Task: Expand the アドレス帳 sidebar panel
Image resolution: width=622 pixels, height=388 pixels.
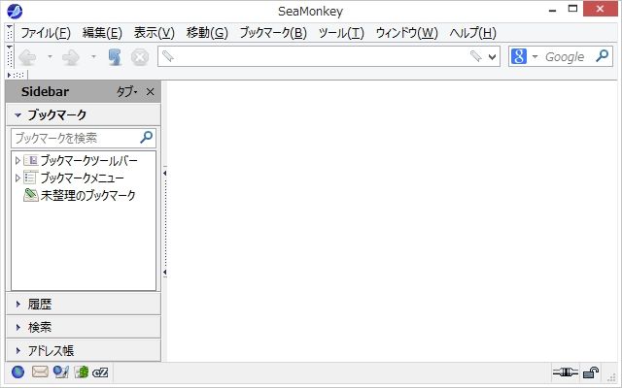Action: [84, 350]
